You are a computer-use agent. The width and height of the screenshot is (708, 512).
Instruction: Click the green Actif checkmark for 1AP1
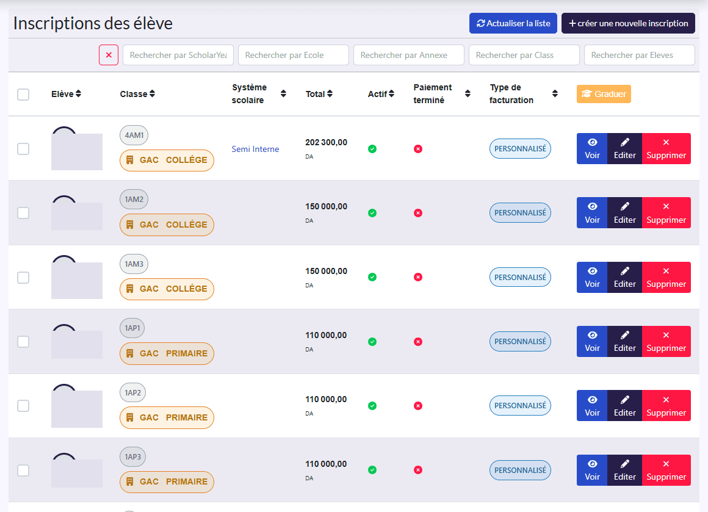[x=372, y=342]
